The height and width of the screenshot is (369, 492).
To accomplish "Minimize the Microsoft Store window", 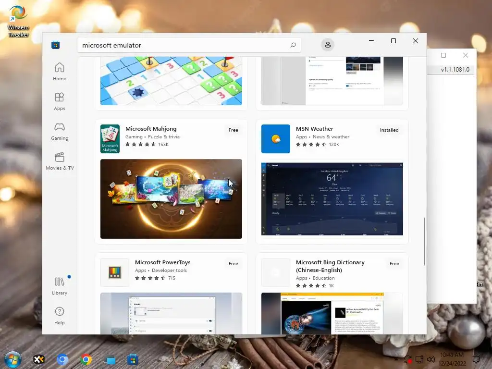I will coord(371,41).
